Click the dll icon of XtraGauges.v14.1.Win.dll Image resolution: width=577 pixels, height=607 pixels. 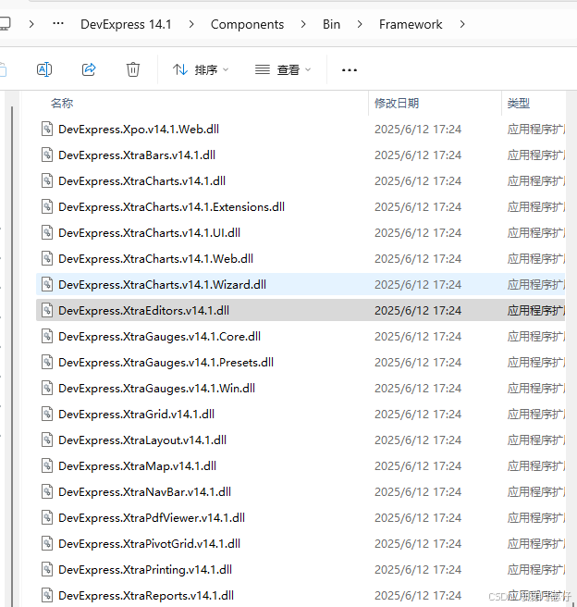click(47, 389)
